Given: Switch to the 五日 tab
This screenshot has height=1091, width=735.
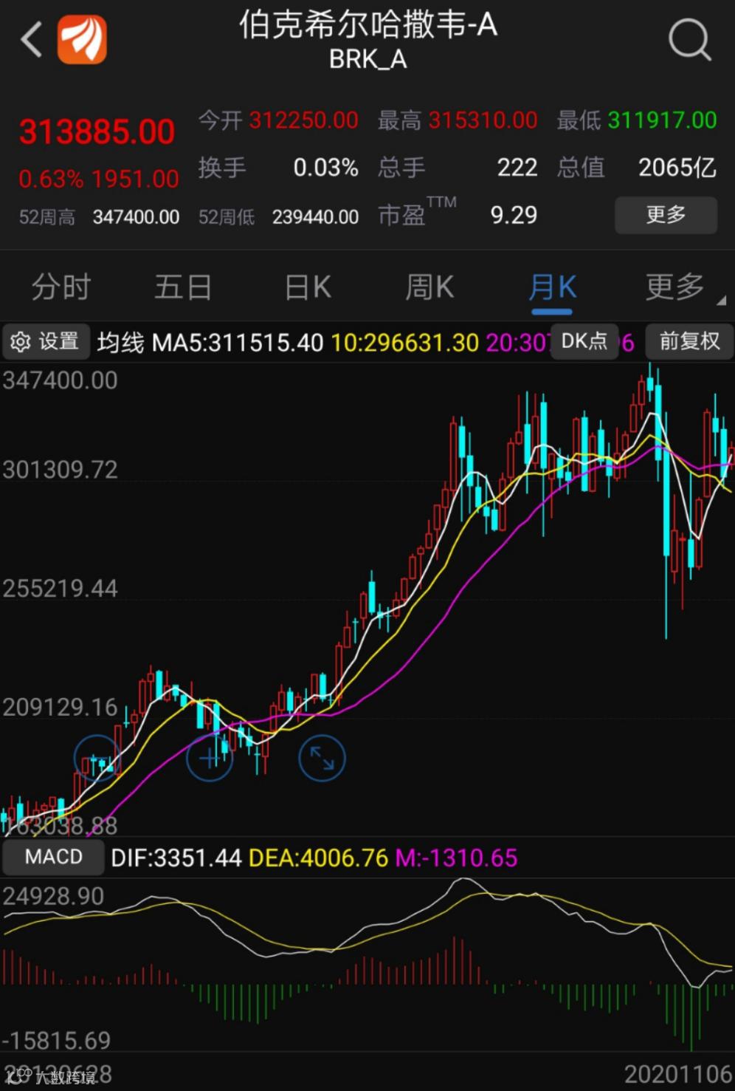Looking at the screenshot, I should pyautogui.click(x=183, y=287).
